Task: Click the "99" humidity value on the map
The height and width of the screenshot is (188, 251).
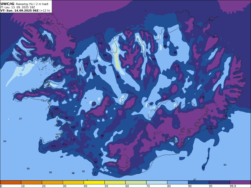Action: 67,118
